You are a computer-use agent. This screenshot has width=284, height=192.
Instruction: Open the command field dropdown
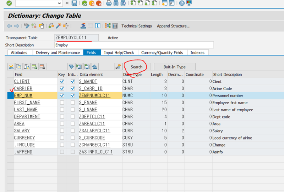click(x=59, y=3)
